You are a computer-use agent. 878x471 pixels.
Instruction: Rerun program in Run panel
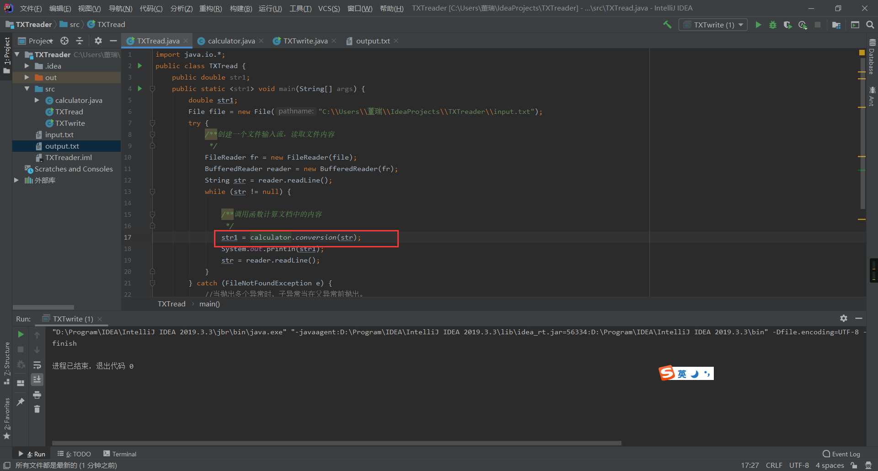coord(21,334)
